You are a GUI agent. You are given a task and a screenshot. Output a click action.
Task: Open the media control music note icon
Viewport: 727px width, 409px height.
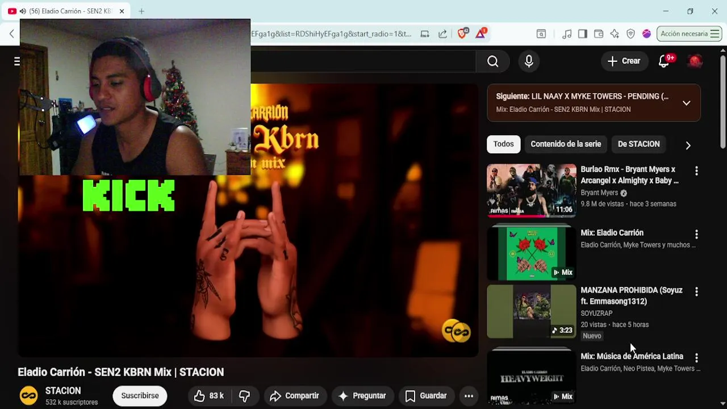(x=566, y=34)
